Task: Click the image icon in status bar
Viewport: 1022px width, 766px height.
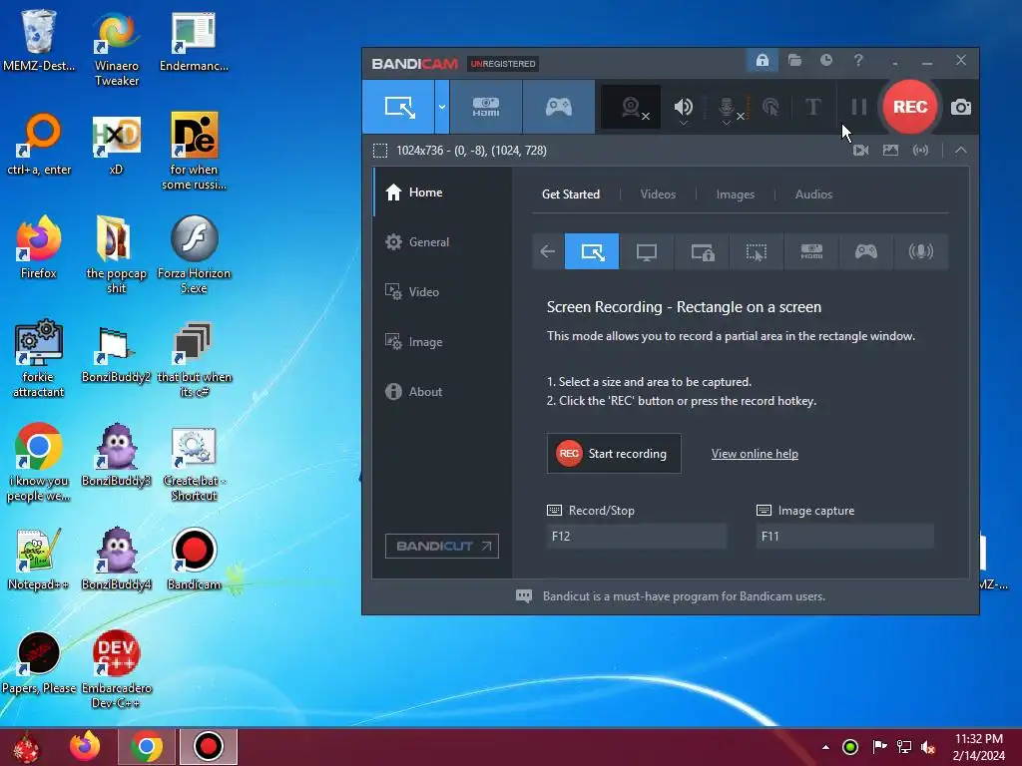Action: click(890, 151)
